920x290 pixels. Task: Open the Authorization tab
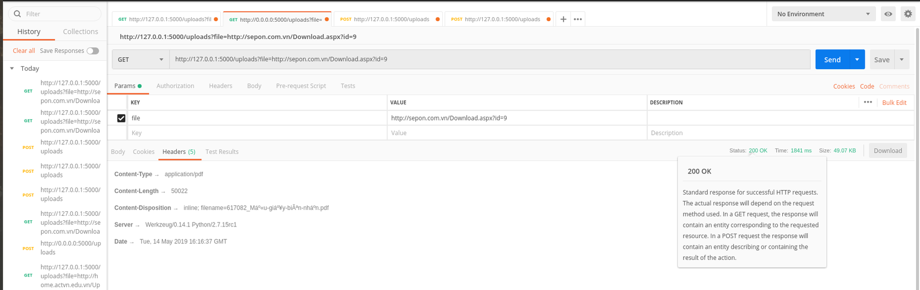pyautogui.click(x=175, y=86)
